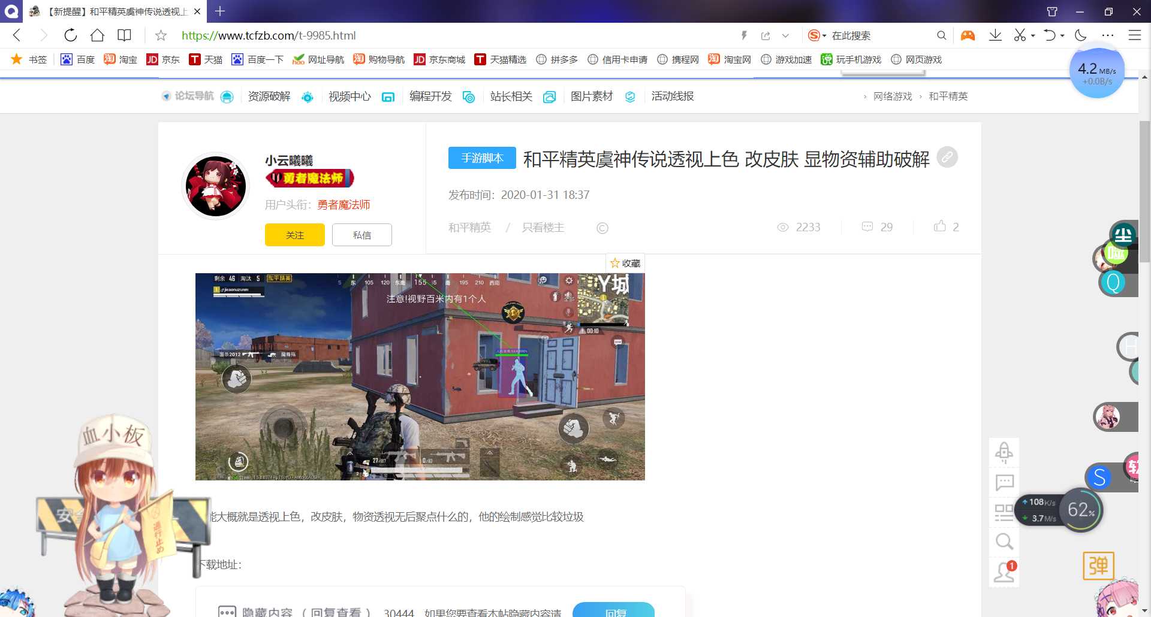Open 携程网 bookmark
Screen dimensions: 1151x617
coord(678,59)
